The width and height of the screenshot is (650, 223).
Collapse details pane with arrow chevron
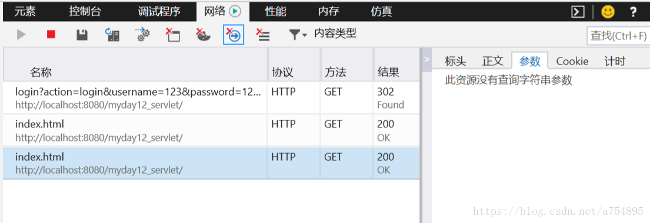click(x=426, y=60)
